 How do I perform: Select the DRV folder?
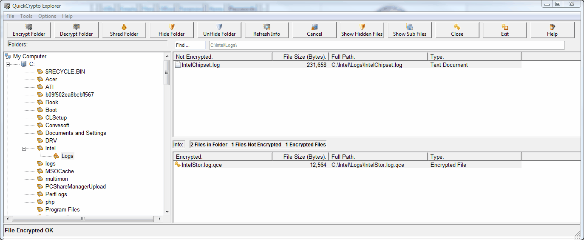(51, 140)
